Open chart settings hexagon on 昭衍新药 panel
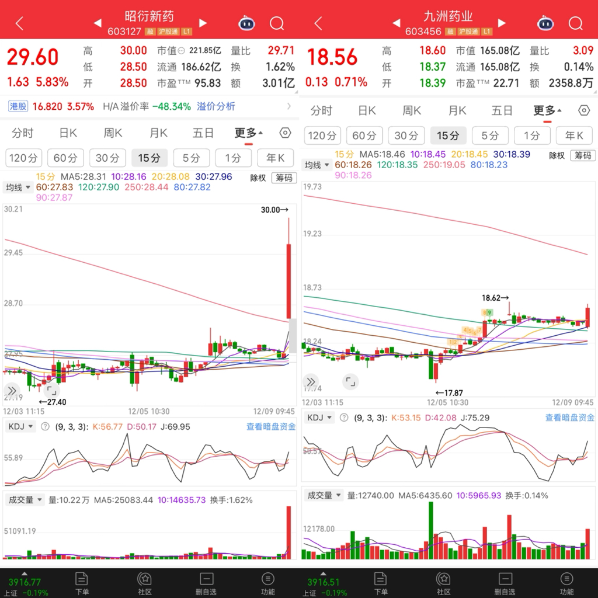This screenshot has width=598, height=598. pos(285,133)
